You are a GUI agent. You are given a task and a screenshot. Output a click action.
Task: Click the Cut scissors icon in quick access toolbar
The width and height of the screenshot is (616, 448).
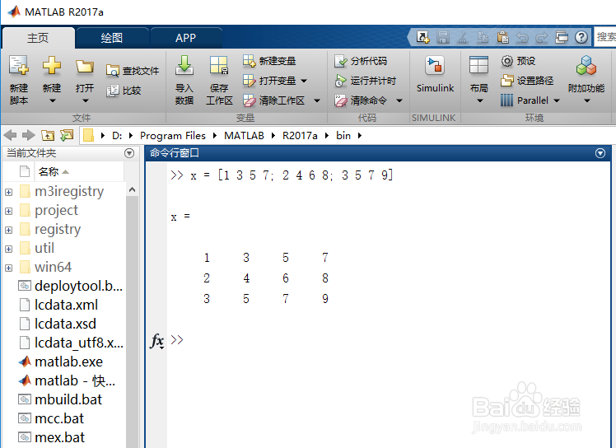coord(463,37)
